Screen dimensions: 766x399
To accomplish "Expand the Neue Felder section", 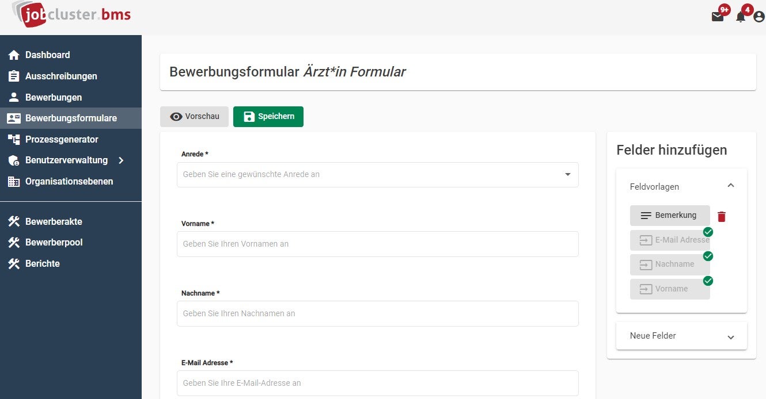I will pos(731,337).
